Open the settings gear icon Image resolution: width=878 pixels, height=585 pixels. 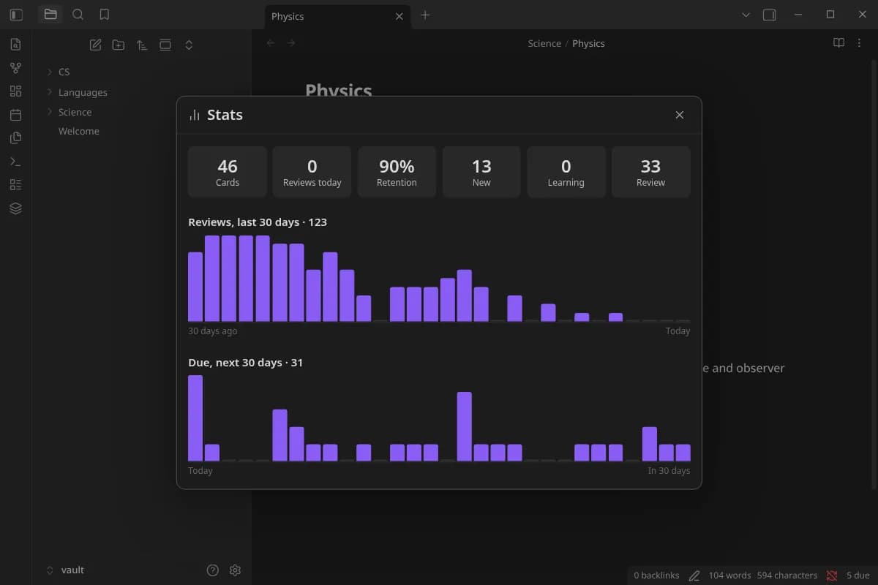tap(235, 570)
